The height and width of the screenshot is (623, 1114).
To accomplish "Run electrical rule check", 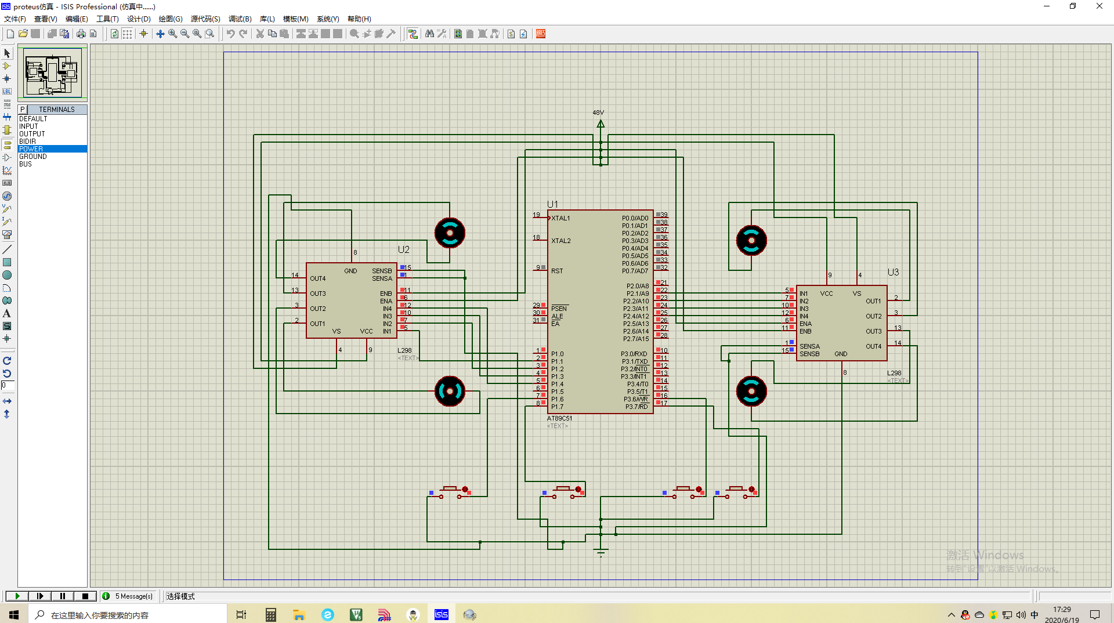I will pyautogui.click(x=523, y=34).
